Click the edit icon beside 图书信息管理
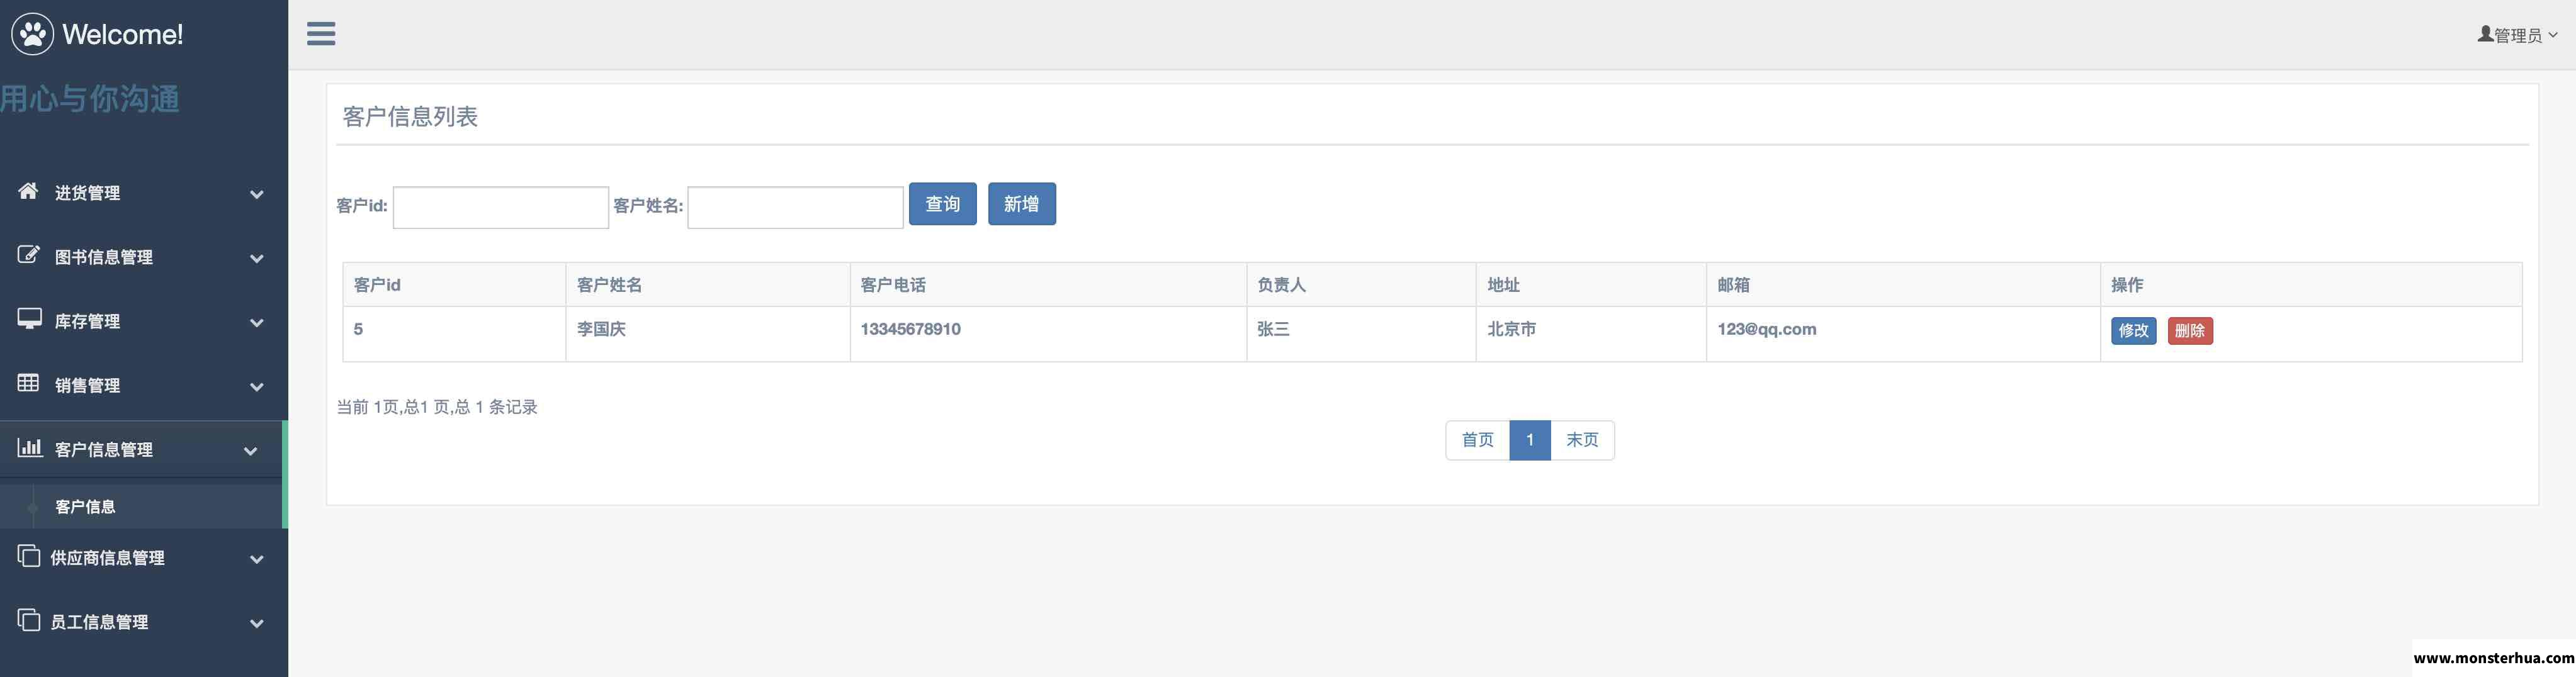 click(29, 255)
